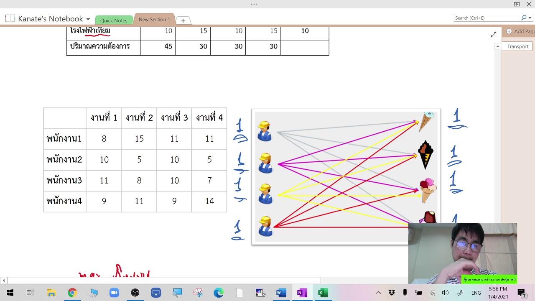Open Task View in taskbar
Screen dimensions: 535x301
pos(30,293)
